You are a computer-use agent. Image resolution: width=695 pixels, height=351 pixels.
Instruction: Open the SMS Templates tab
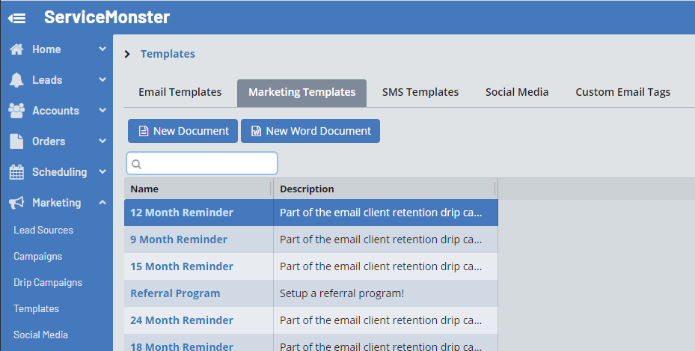click(x=420, y=92)
